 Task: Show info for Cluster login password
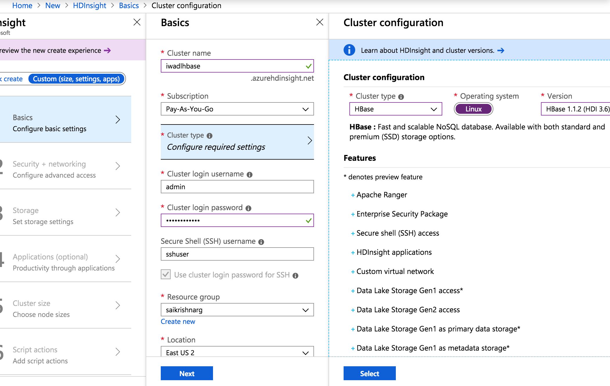click(x=248, y=208)
